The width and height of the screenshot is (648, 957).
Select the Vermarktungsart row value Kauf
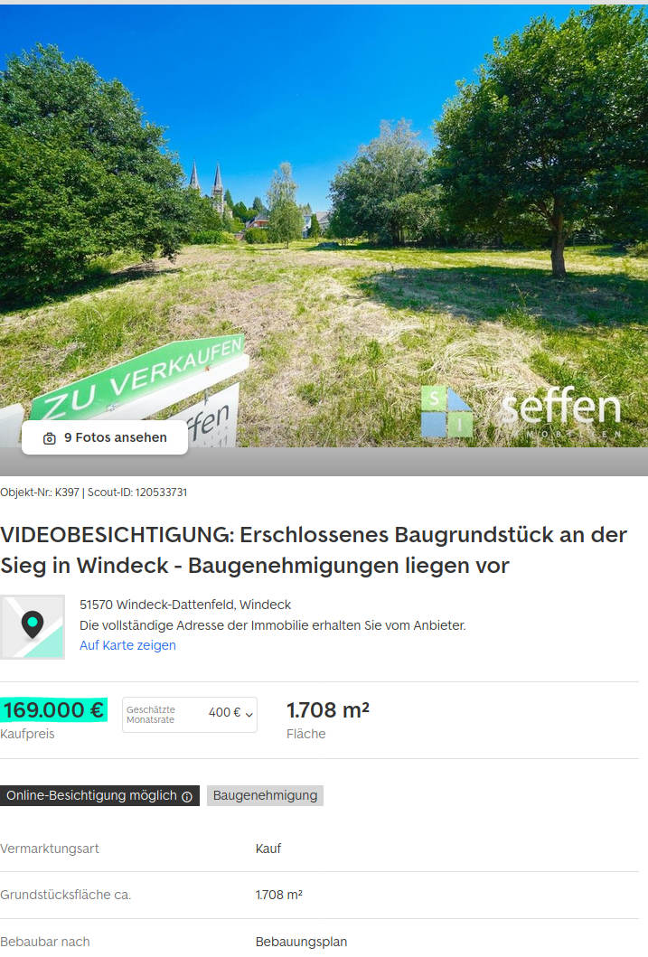click(268, 849)
